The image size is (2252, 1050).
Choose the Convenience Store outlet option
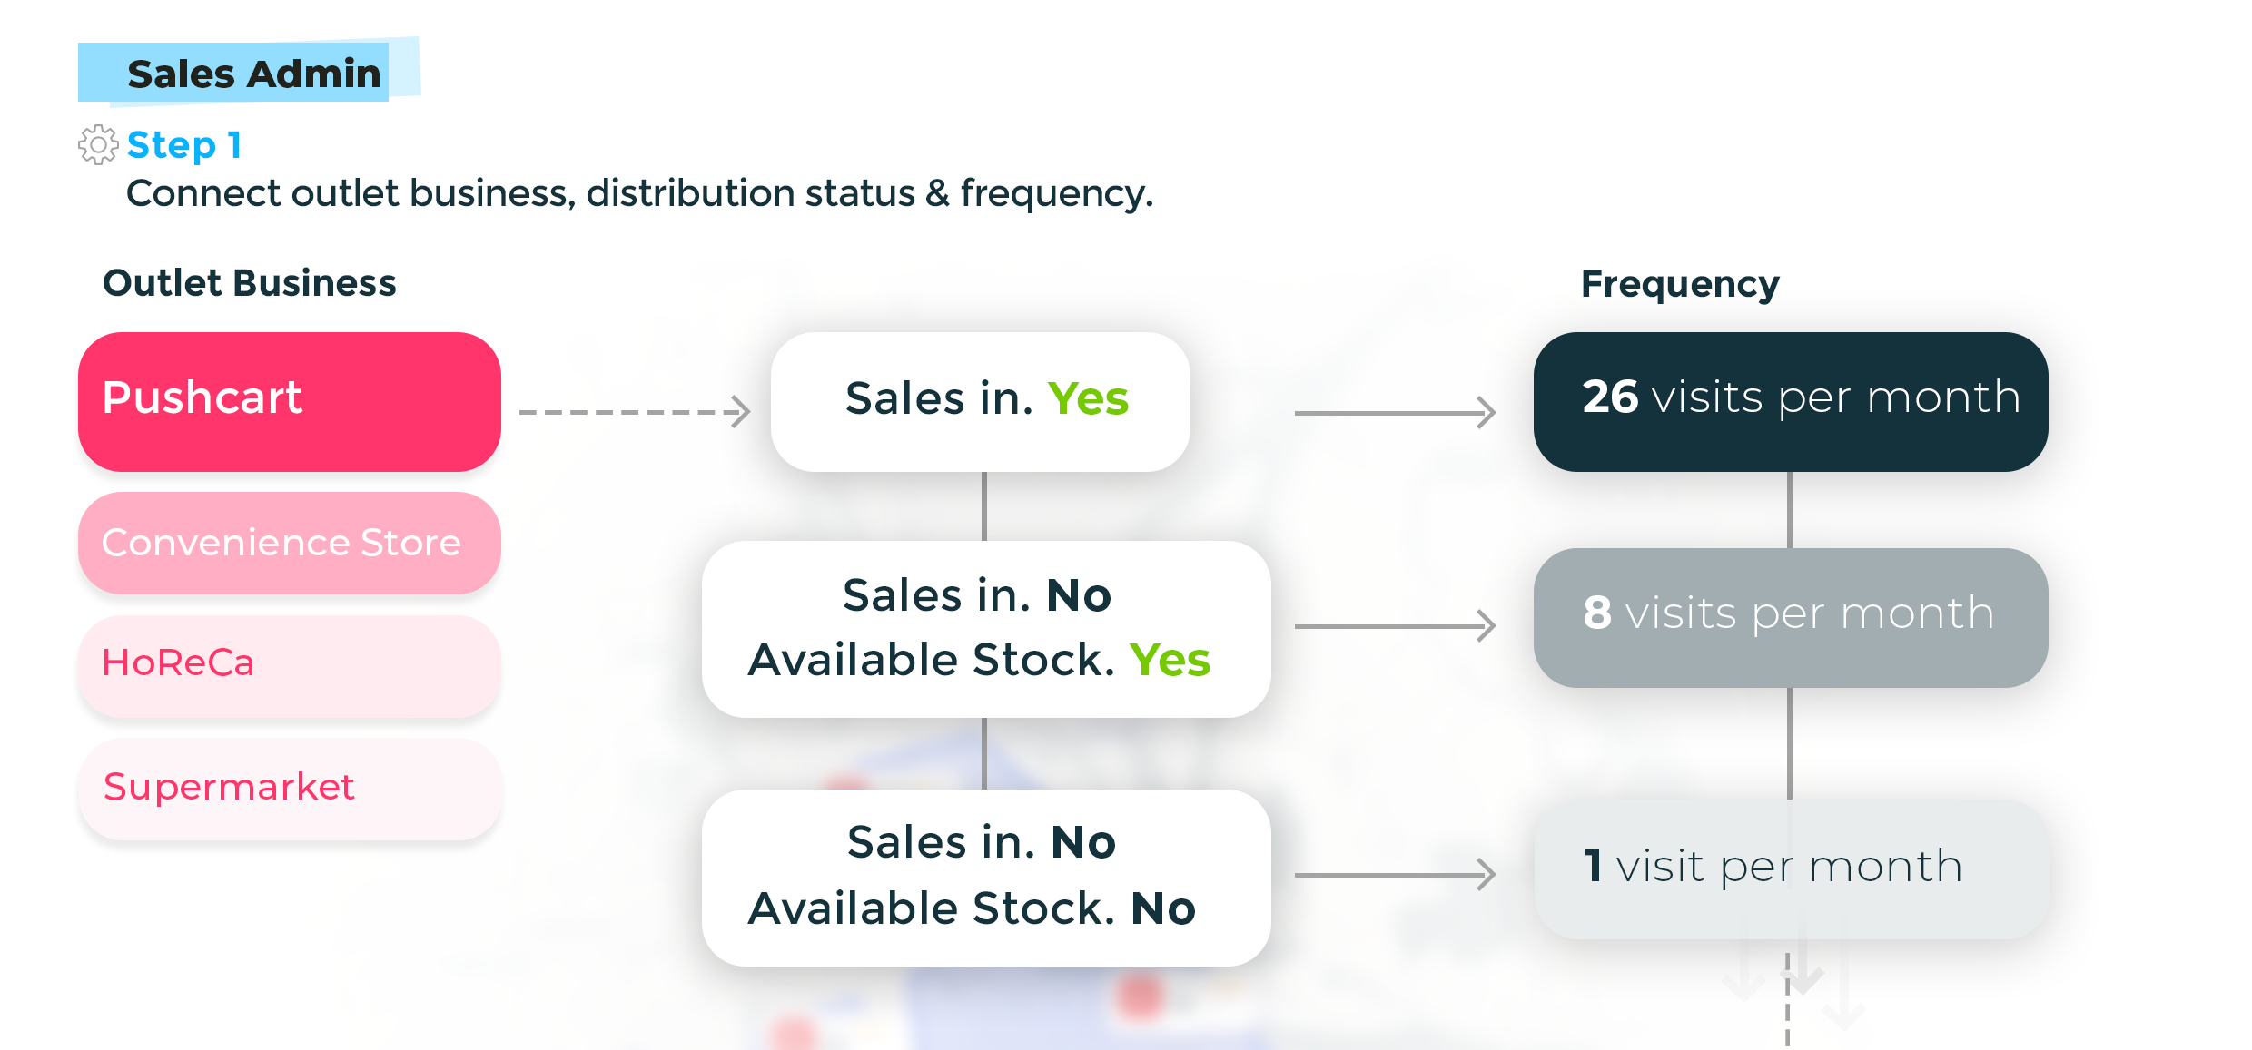pos(290,543)
